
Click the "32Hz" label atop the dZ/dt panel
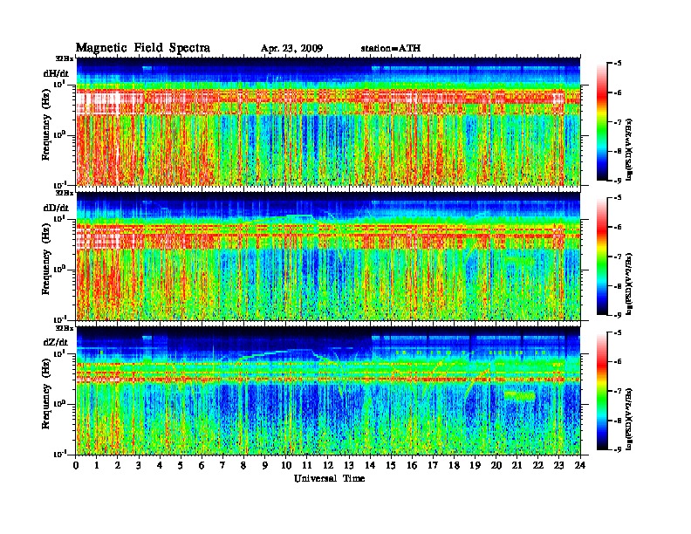coord(65,327)
